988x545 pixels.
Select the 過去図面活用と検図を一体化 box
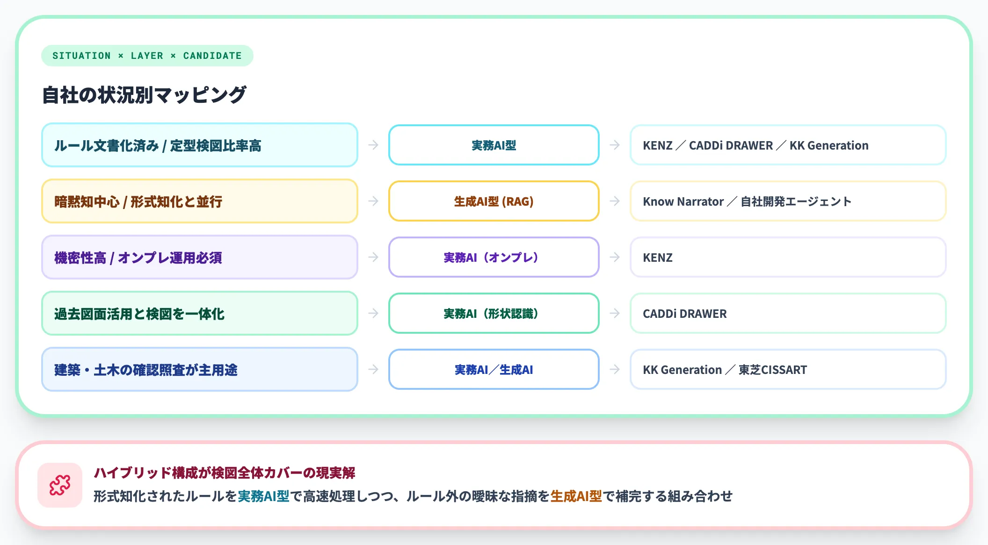[x=200, y=313]
